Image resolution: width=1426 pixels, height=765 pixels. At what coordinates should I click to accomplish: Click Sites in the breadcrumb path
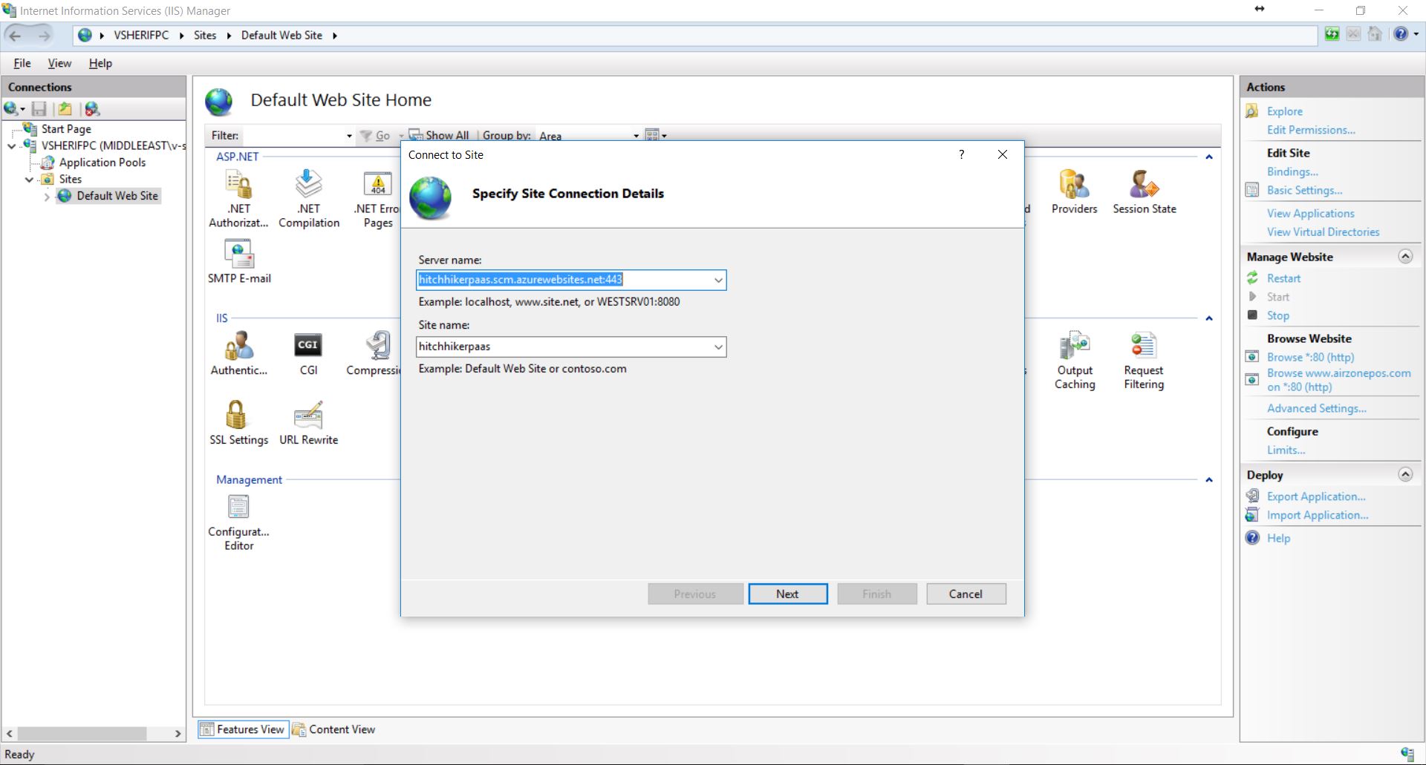tap(205, 35)
